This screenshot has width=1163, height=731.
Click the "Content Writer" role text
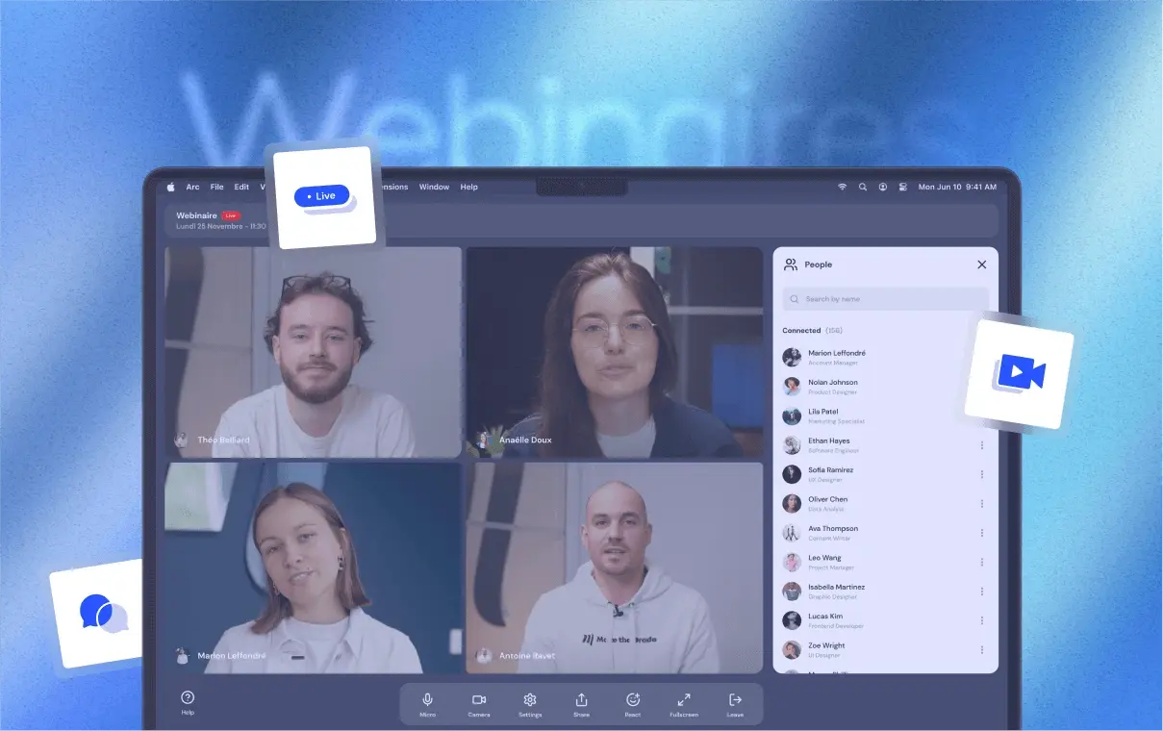click(830, 539)
